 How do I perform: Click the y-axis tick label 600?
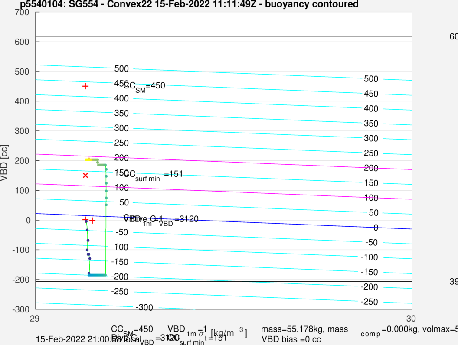[22, 42]
